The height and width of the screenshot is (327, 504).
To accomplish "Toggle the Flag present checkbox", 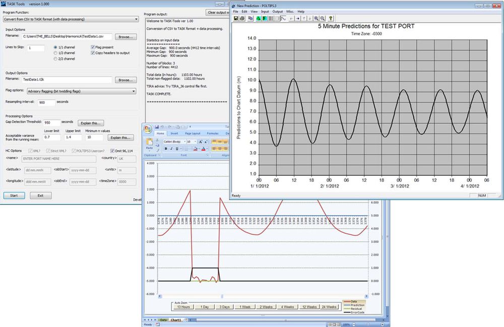I will click(x=93, y=47).
